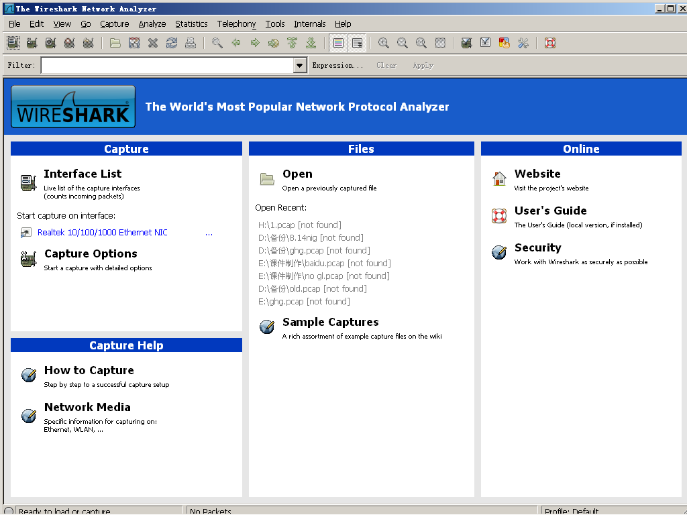Open the Edit menu
The height and width of the screenshot is (515, 687).
36,24
